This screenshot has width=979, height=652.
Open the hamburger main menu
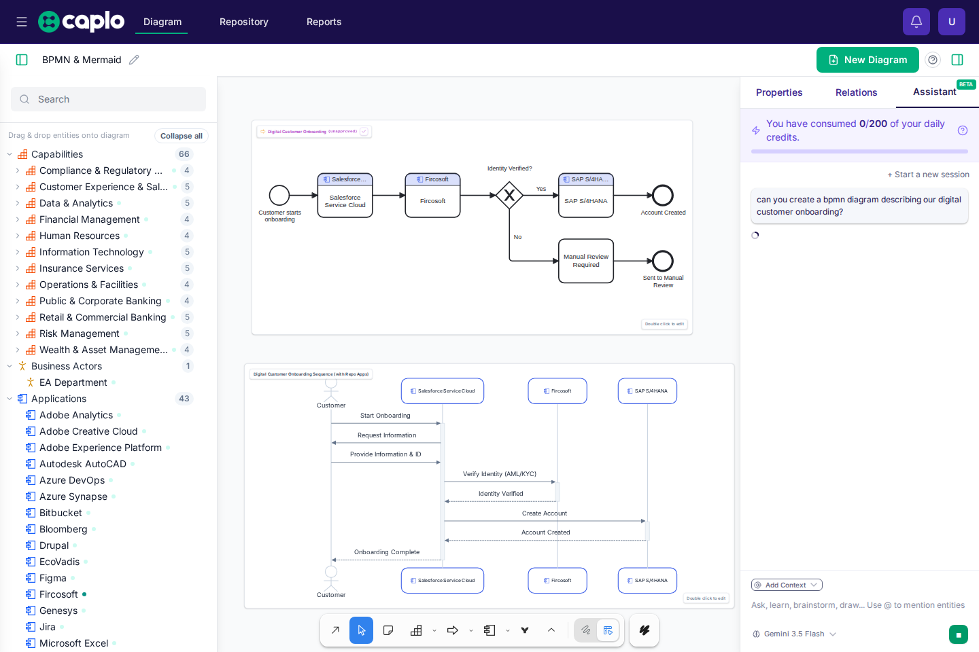pos(22,22)
